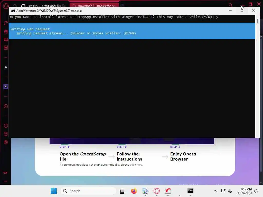Open the notifications bell icon
The width and height of the screenshot is (263, 197).
tap(256, 191)
